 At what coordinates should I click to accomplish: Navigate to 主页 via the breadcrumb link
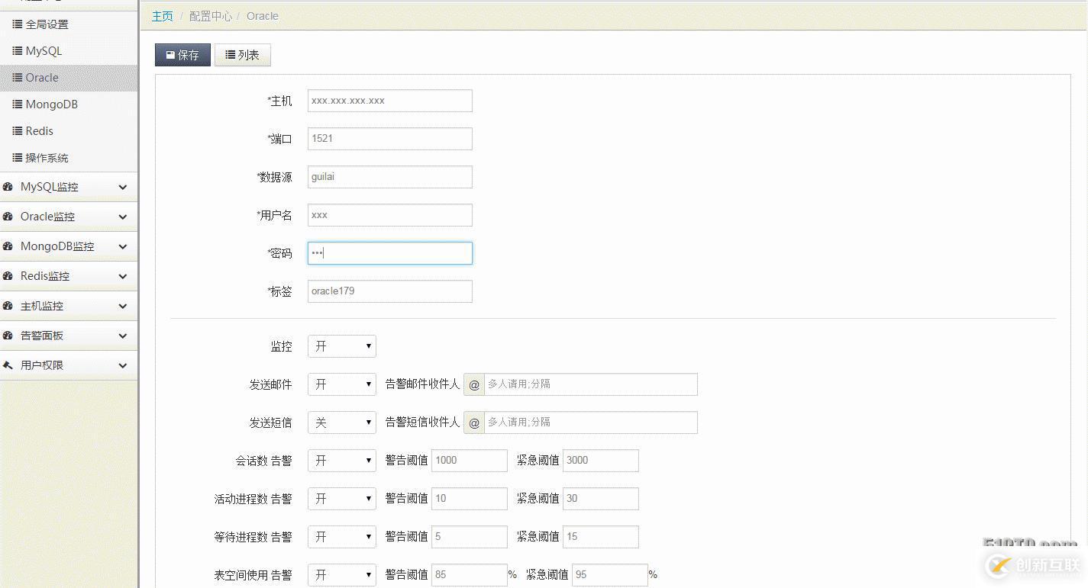(x=162, y=15)
